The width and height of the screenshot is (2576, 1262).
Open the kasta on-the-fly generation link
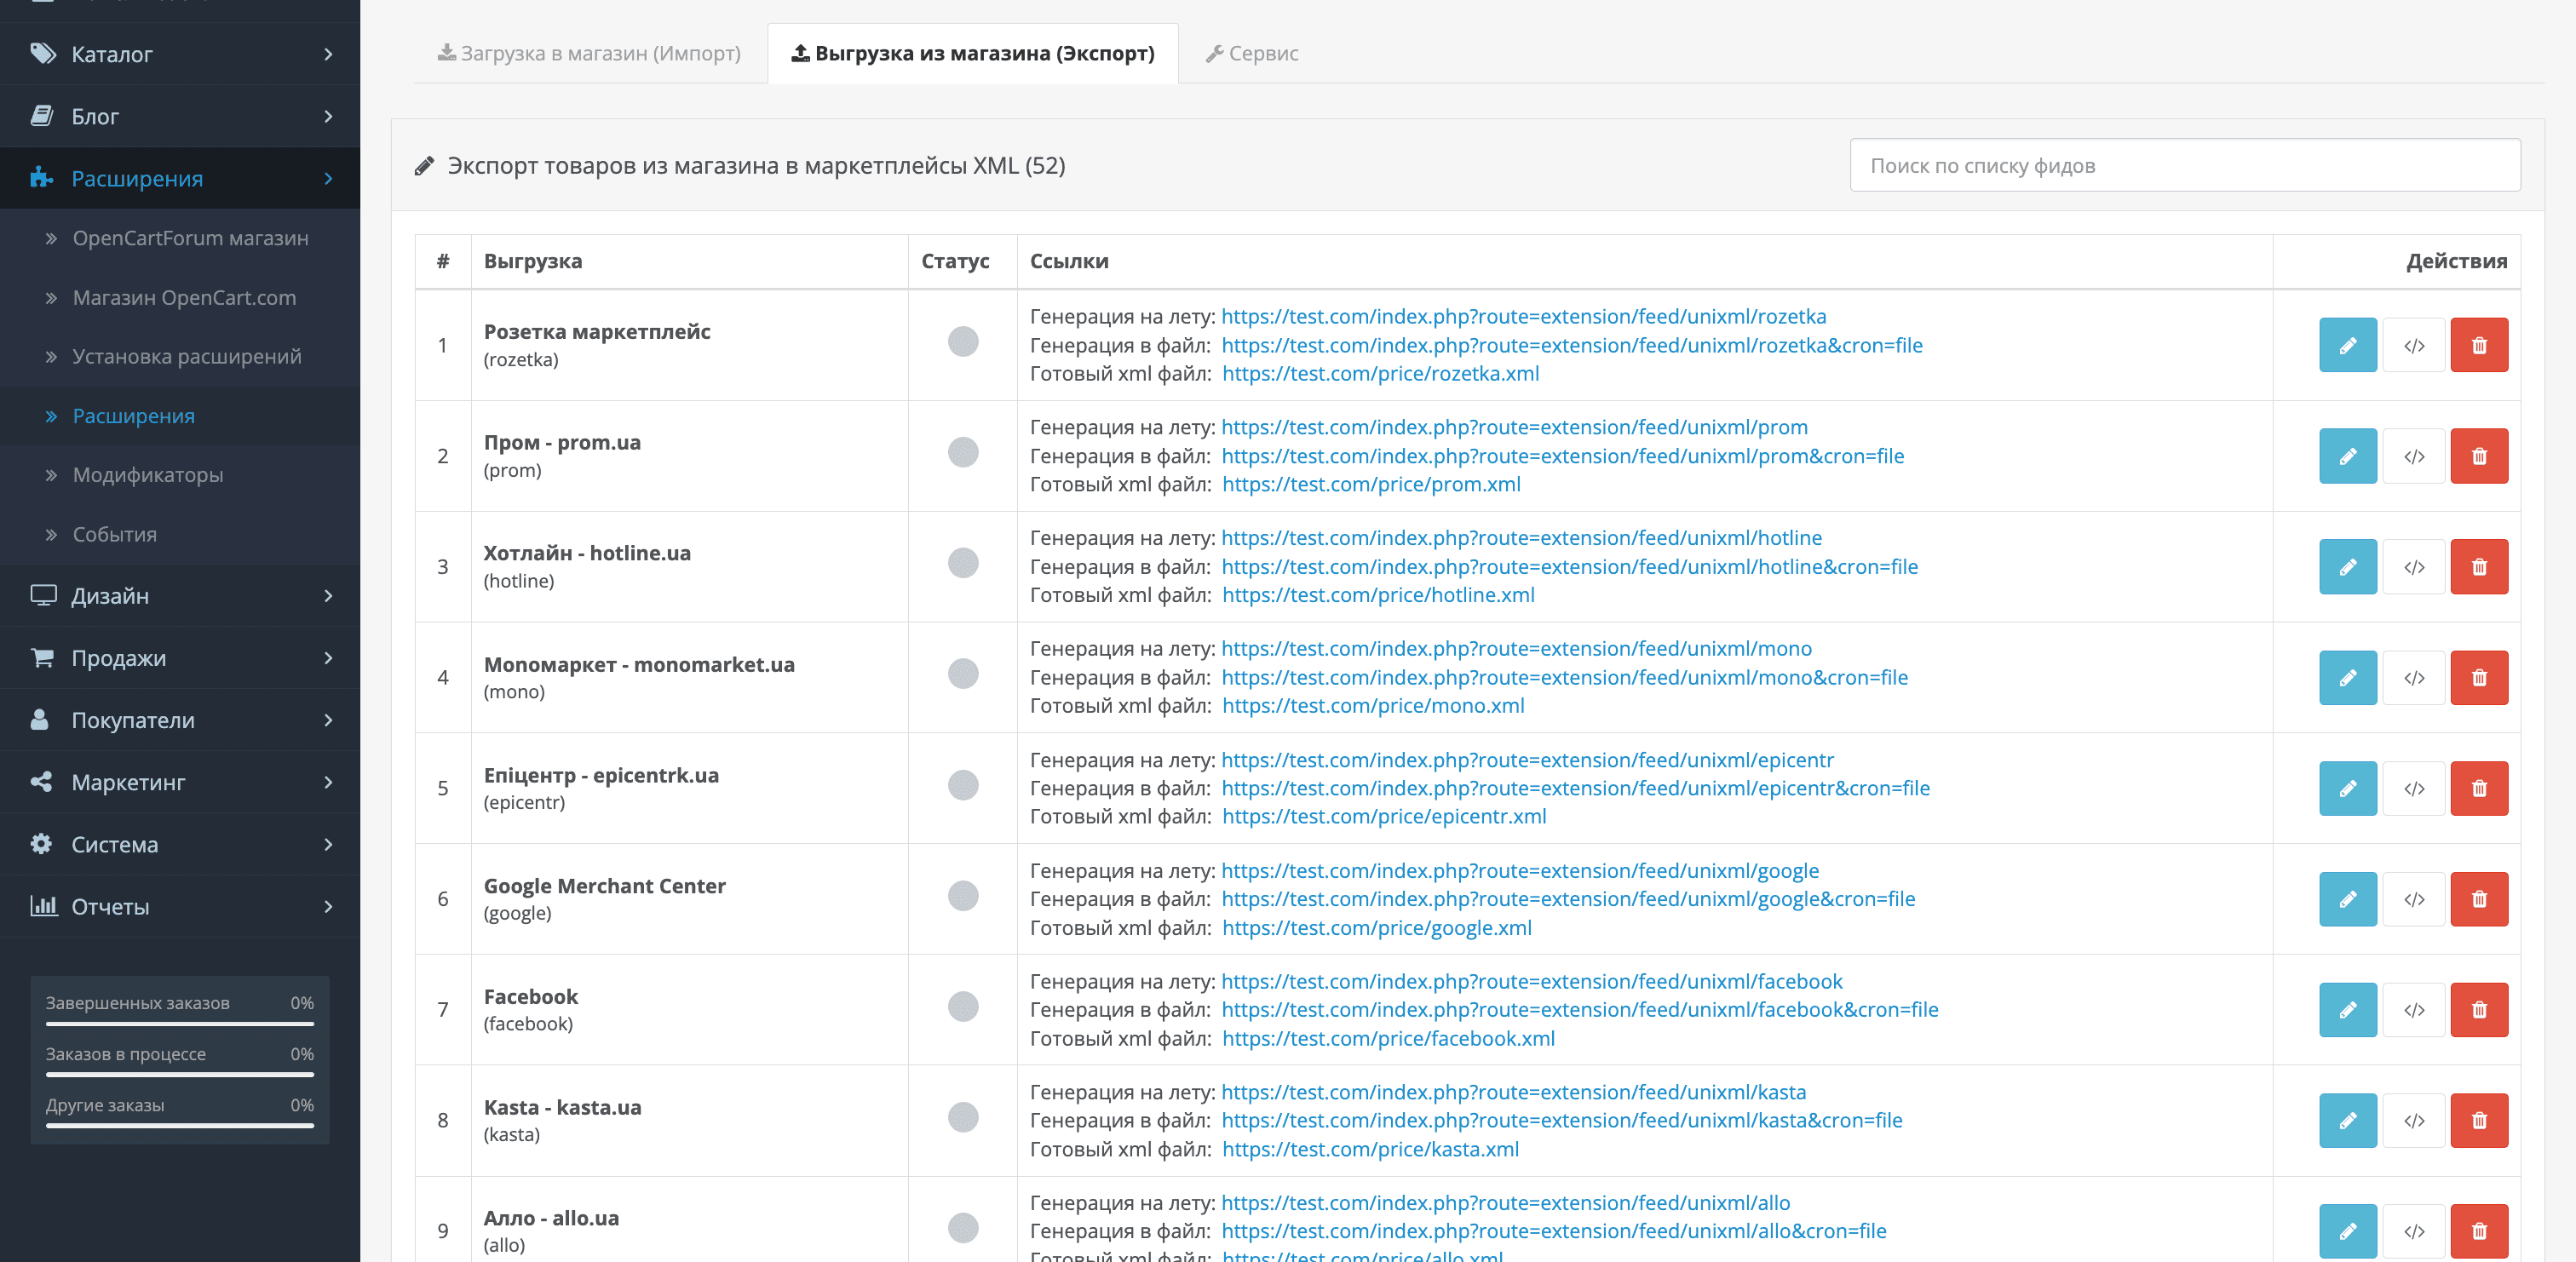pos(1513,1092)
